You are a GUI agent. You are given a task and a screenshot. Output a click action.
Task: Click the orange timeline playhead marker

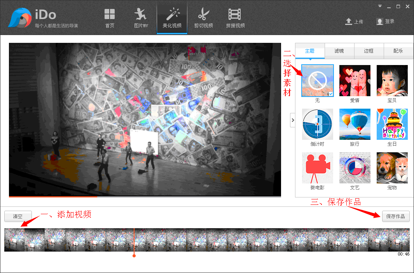(x=134, y=256)
